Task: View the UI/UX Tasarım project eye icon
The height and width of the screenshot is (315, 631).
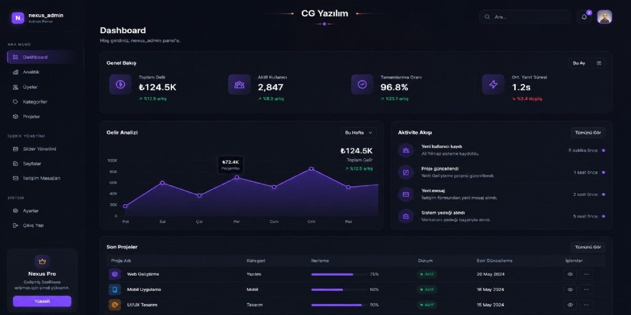Action: [x=570, y=304]
